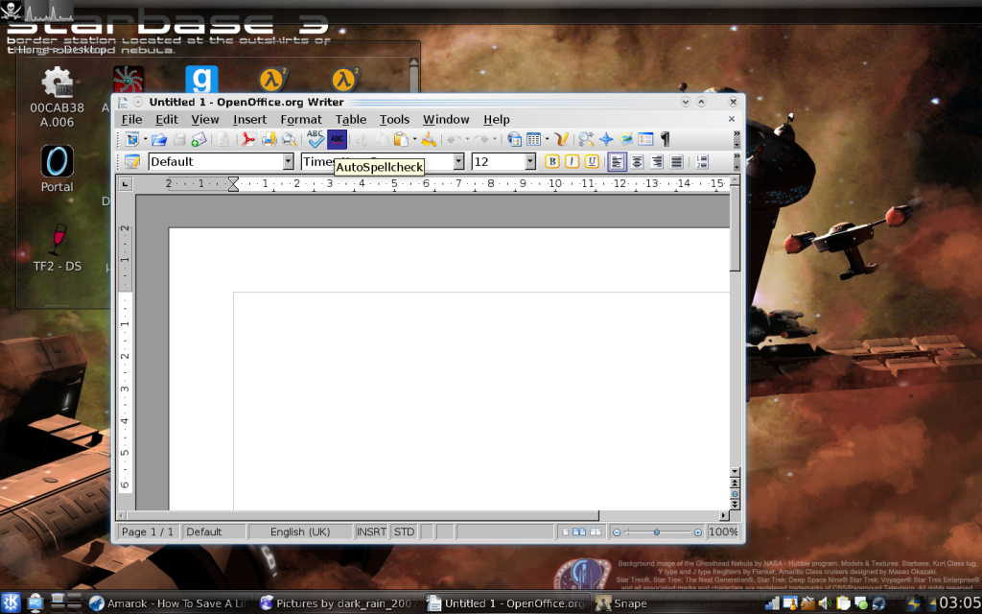Click the Portal desktop icon
The image size is (982, 614).
[57, 169]
